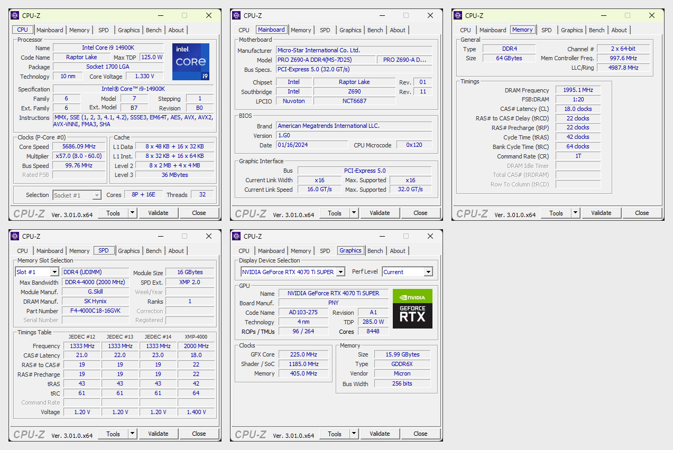Click the LPCIO value NCT6687
Viewport: 673px width, 450px height.
click(354, 101)
